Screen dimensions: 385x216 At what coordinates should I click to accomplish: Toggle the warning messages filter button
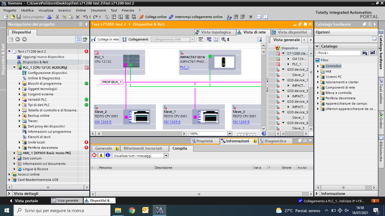click(x=101, y=155)
